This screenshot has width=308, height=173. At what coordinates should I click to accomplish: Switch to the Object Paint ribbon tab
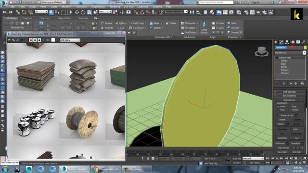tap(64, 18)
